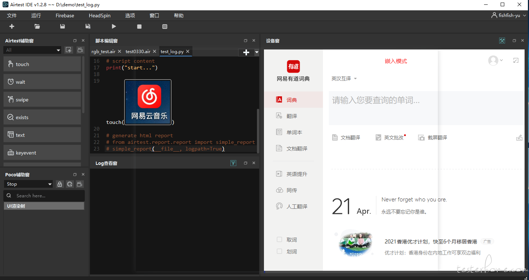Open the Poco mode dropdown showing Stop
This screenshot has height=280, width=529.
pos(29,184)
